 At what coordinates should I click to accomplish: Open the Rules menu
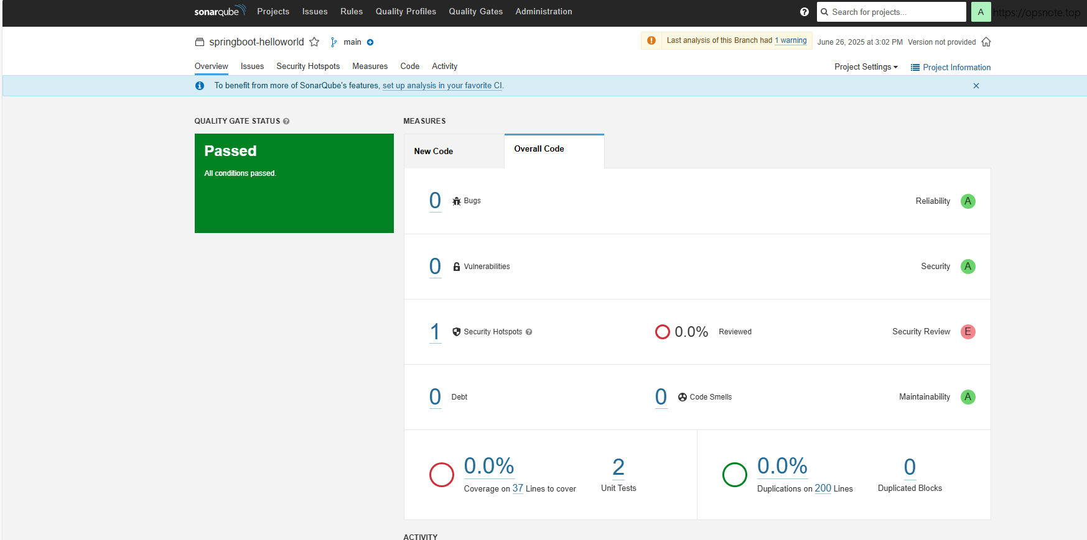coord(352,12)
